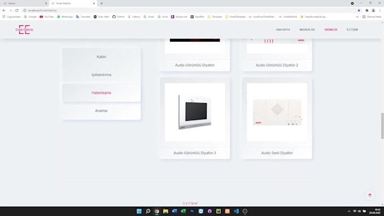
Task: Switch to the Admin browser tab
Action: click(24, 3)
